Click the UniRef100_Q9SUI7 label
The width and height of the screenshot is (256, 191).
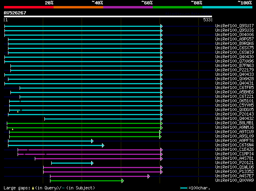[x=234, y=26]
